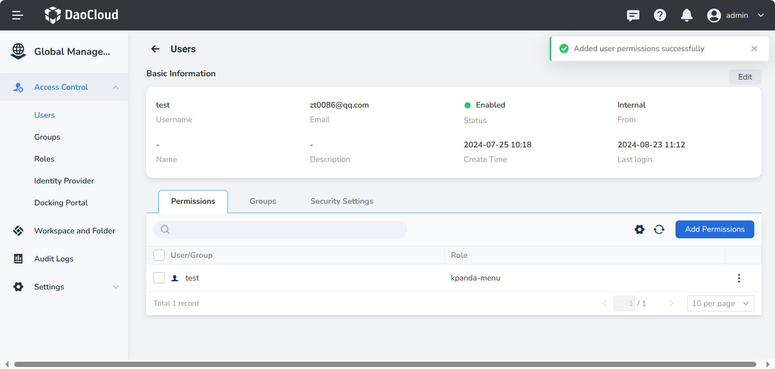Screen dimensions: 775x369
Task: Check the test user row checkbox
Action: [x=159, y=278]
